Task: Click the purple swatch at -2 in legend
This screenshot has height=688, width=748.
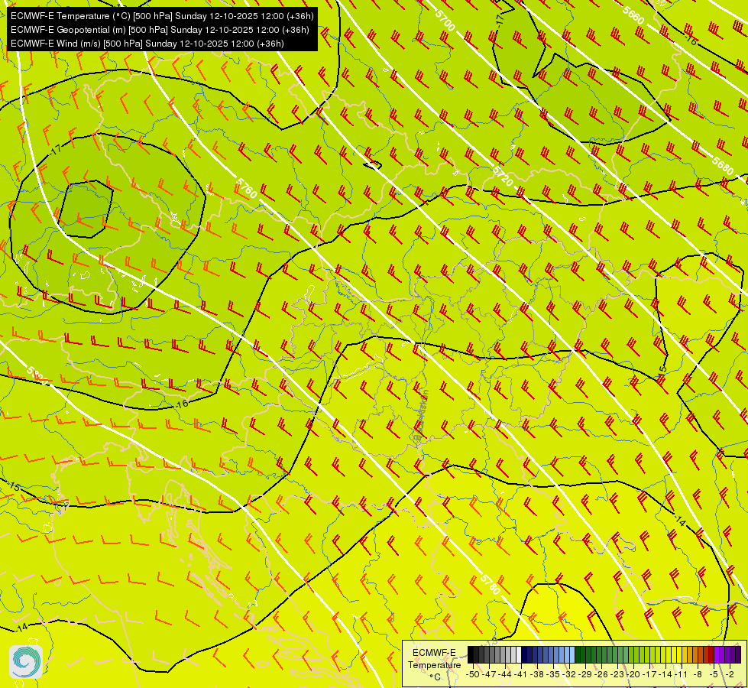Action: click(728, 654)
